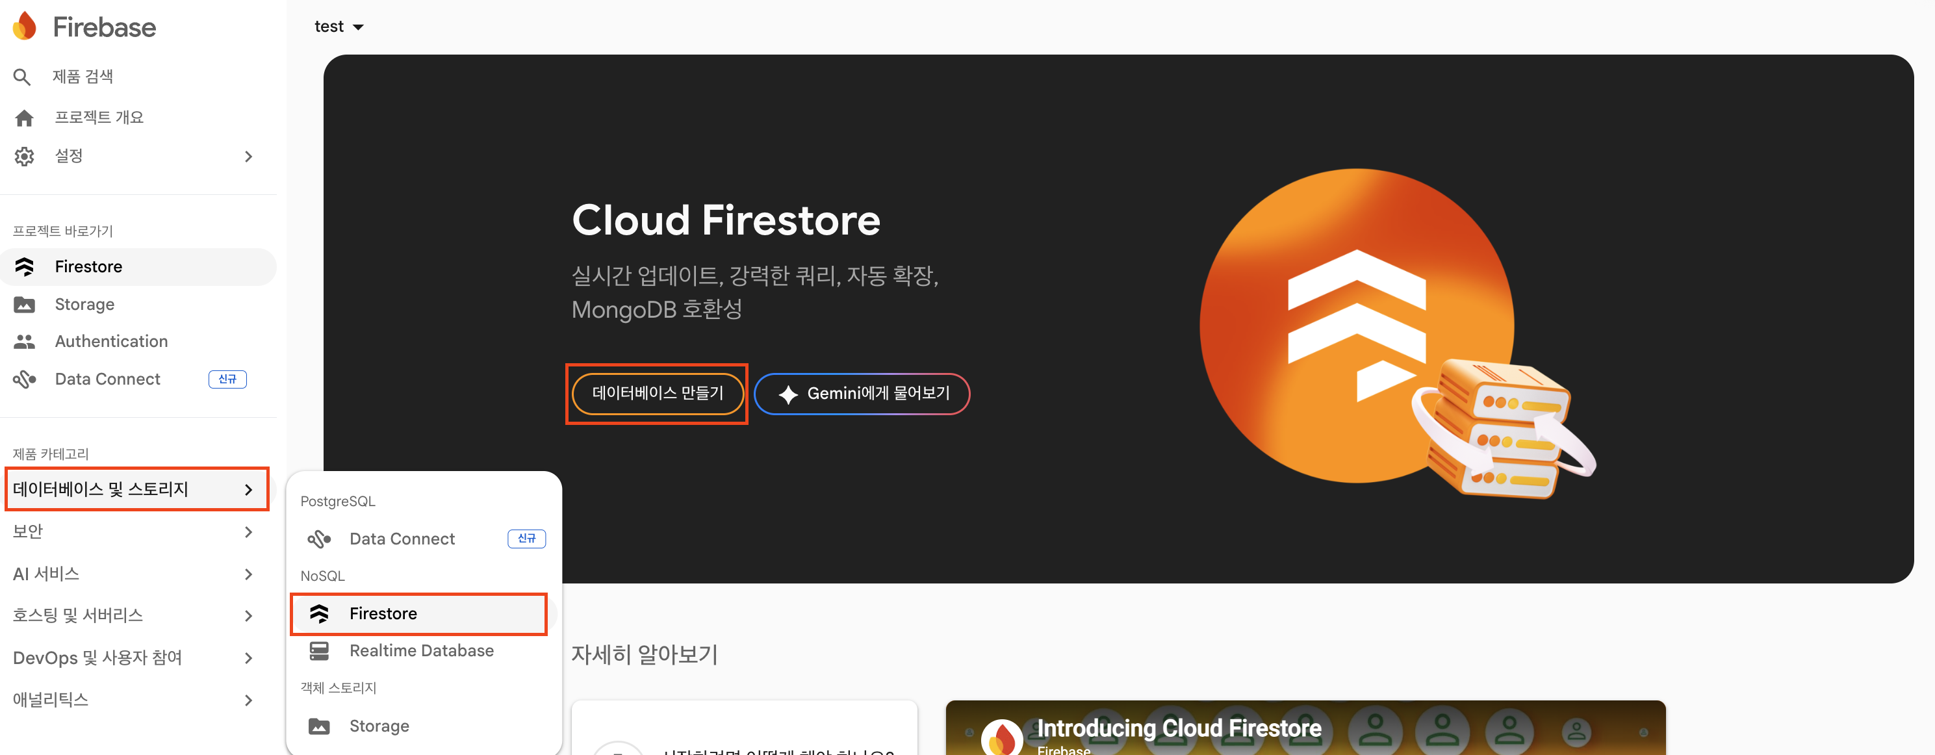Click the Realtime Database icon
The width and height of the screenshot is (1935, 755).
click(319, 650)
